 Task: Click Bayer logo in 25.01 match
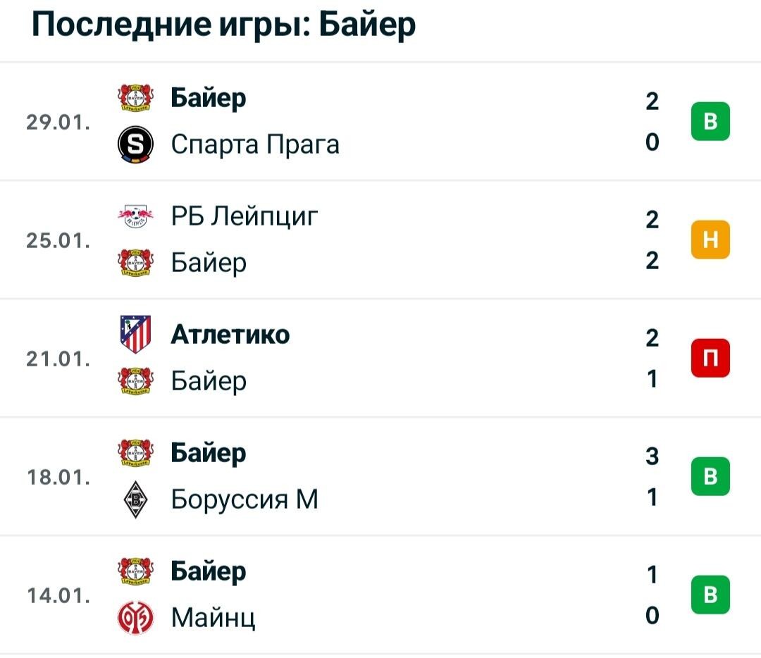coord(136,263)
